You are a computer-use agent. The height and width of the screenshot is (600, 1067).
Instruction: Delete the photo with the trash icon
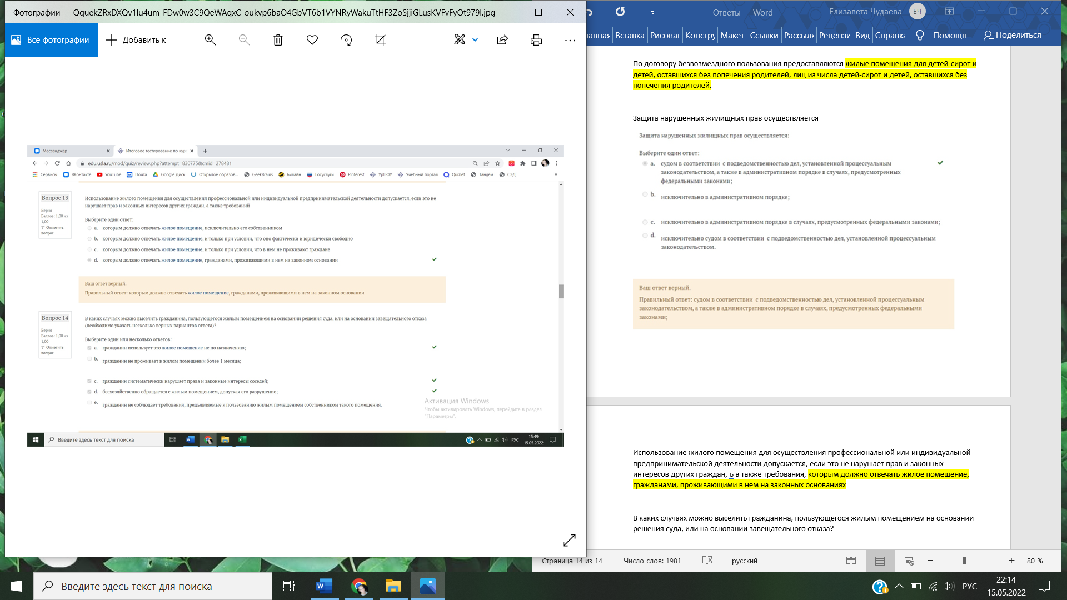pyautogui.click(x=278, y=40)
